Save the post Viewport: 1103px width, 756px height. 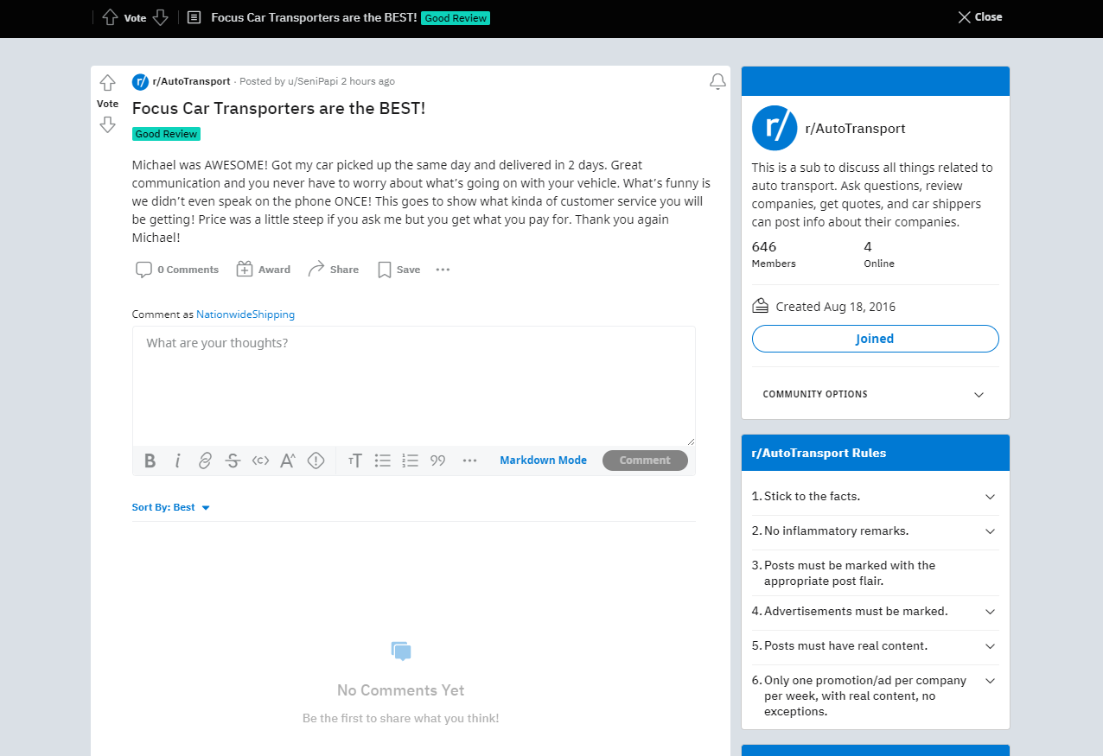click(x=398, y=270)
